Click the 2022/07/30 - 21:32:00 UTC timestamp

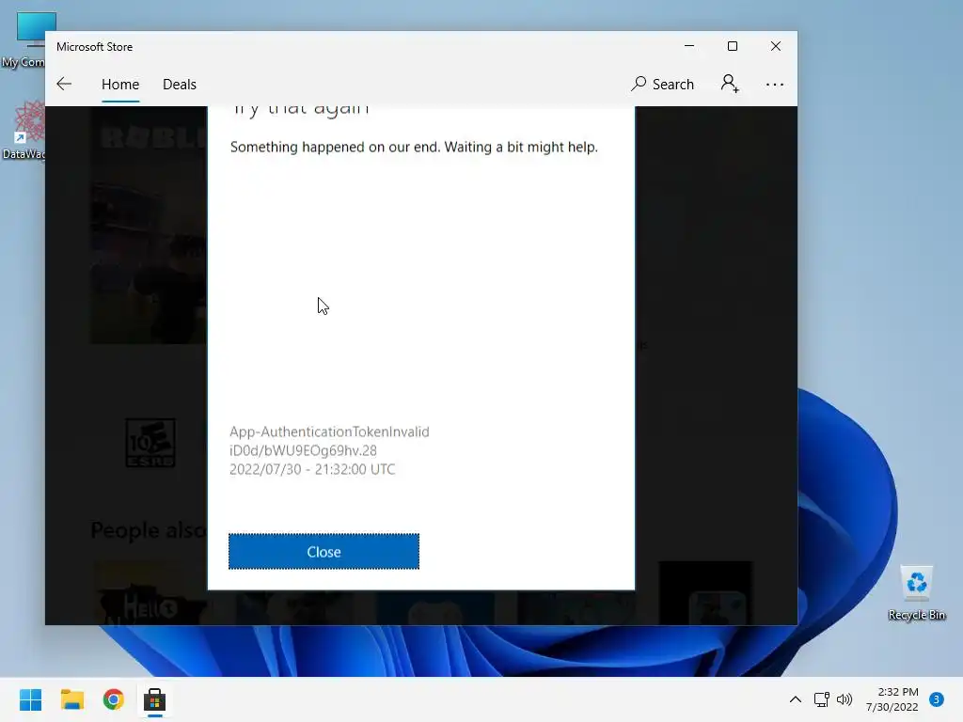312,470
